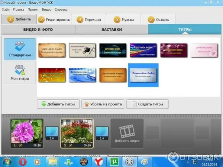Edit clip 2 with its pencil icon
Image resolution: width=223 pixels, height=167 pixels.
click(70, 145)
